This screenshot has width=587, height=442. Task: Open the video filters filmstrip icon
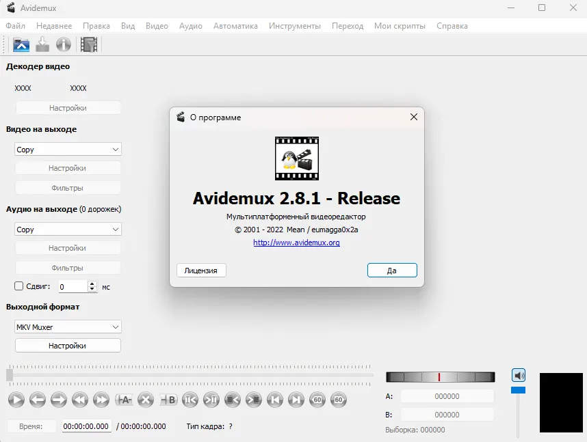coord(89,45)
